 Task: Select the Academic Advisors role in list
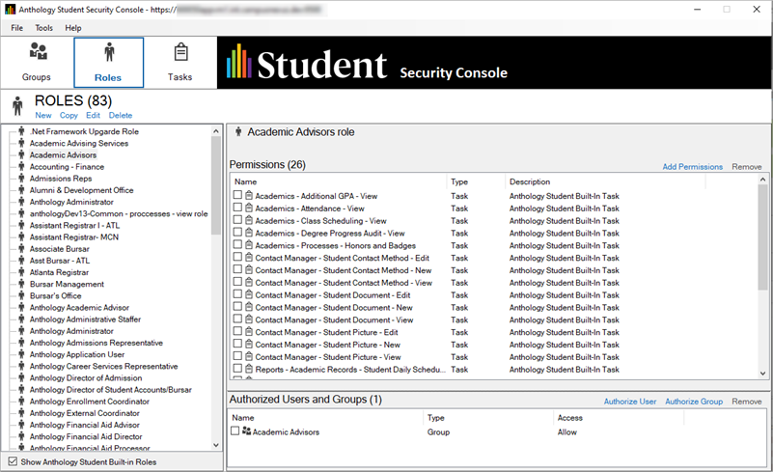[x=63, y=154]
